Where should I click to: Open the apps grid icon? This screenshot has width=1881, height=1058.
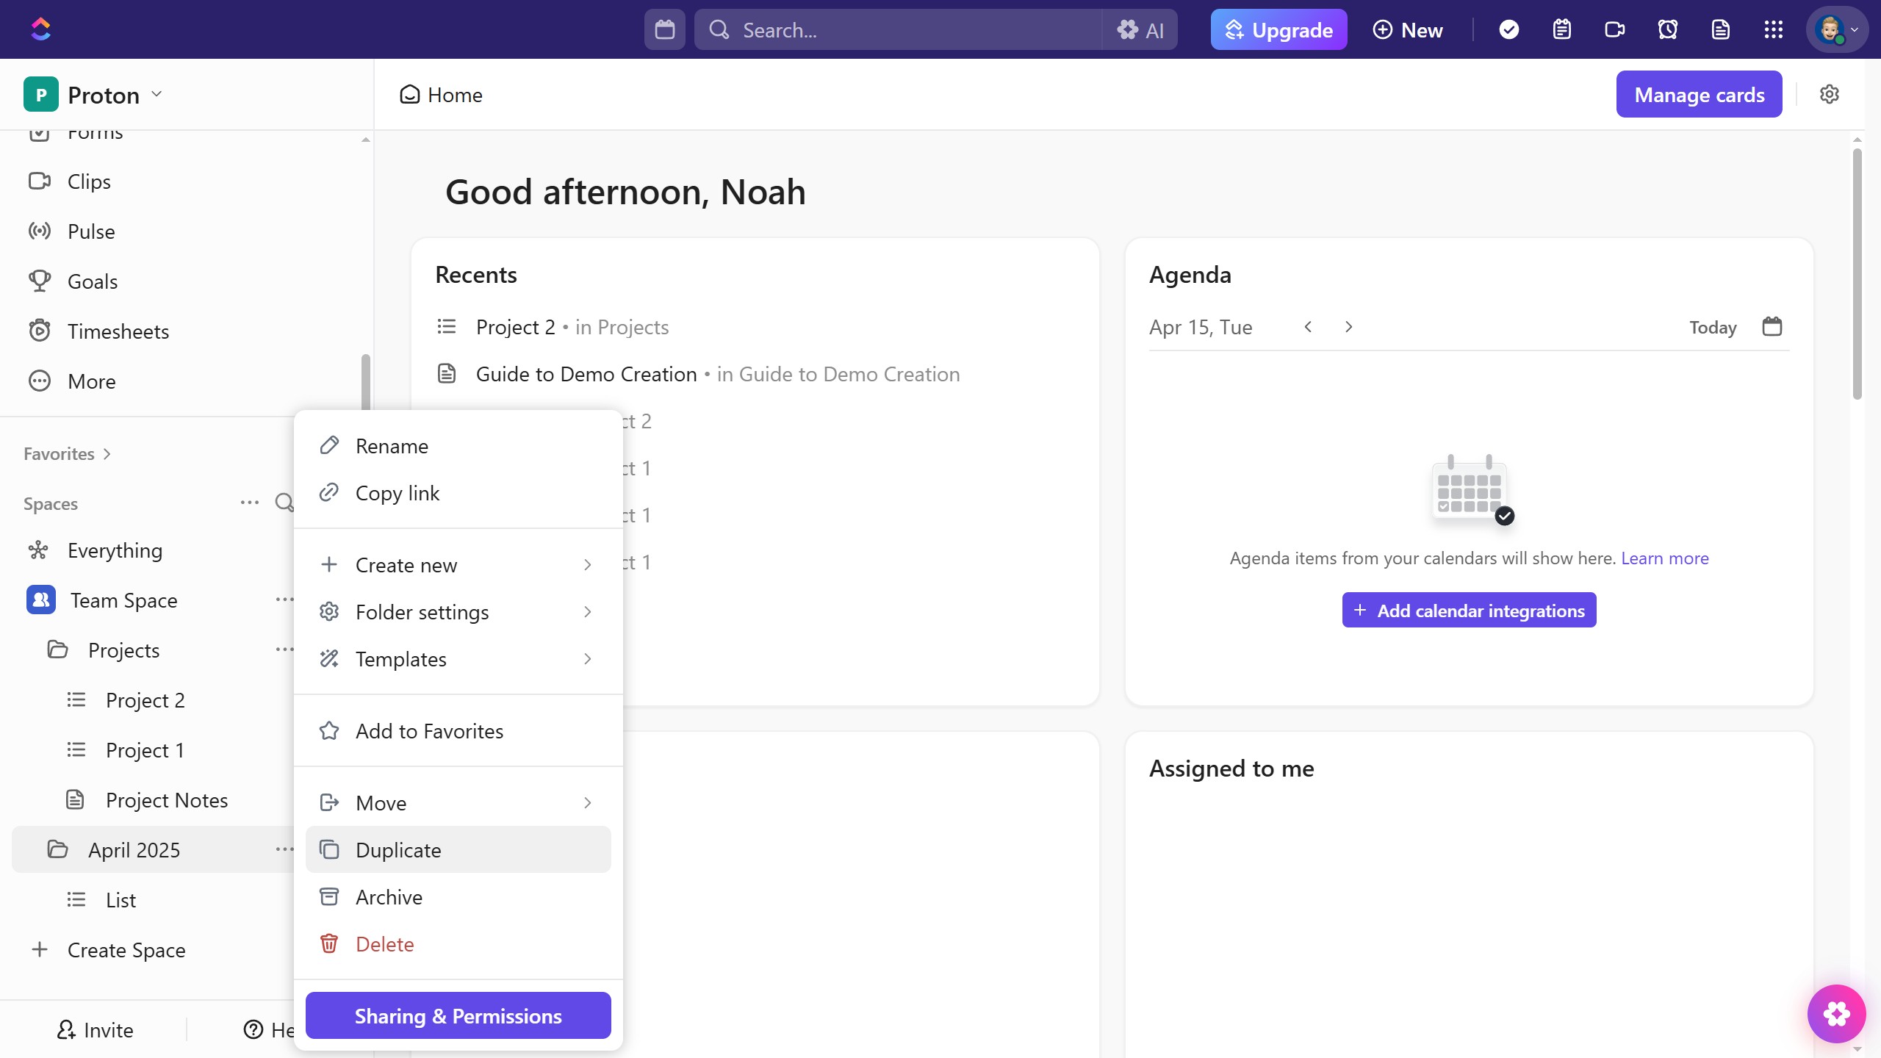click(x=1773, y=30)
